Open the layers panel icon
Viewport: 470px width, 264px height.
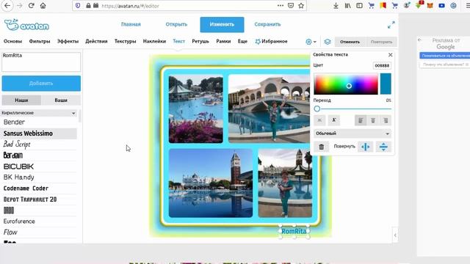[328, 42]
